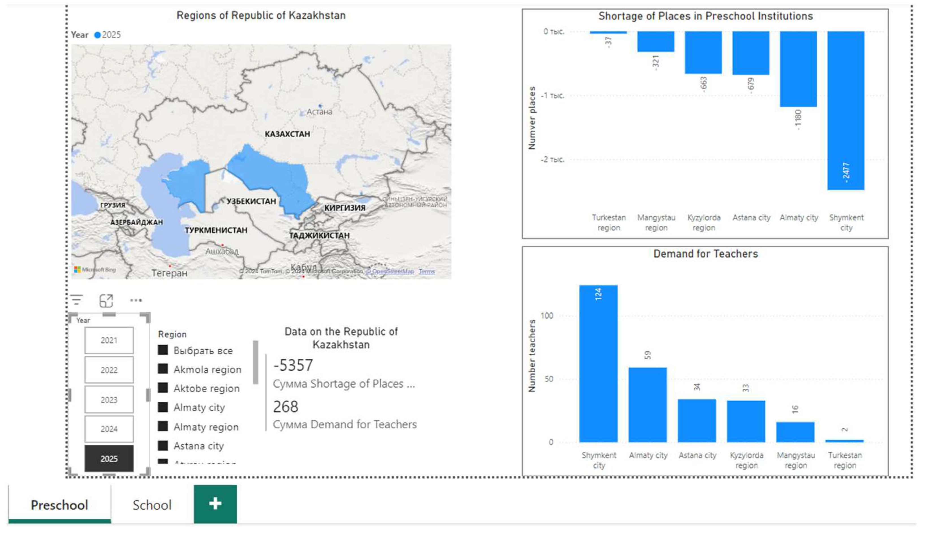The height and width of the screenshot is (536, 927).
Task: Open the Preschool tab
Action: pyautogui.click(x=59, y=505)
